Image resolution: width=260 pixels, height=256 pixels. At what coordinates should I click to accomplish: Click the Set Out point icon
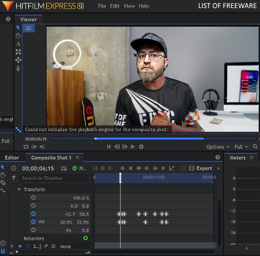(x=42, y=147)
